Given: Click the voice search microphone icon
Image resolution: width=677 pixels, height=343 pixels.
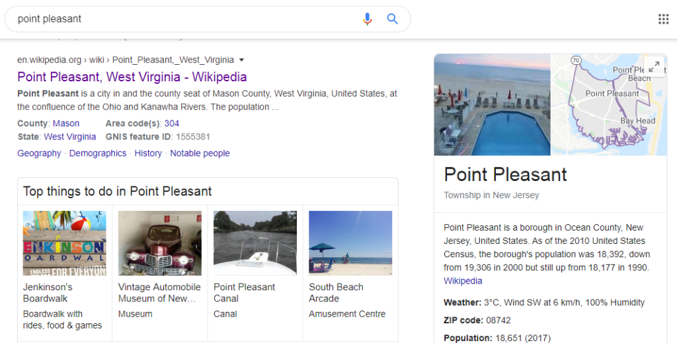Looking at the screenshot, I should 368,19.
